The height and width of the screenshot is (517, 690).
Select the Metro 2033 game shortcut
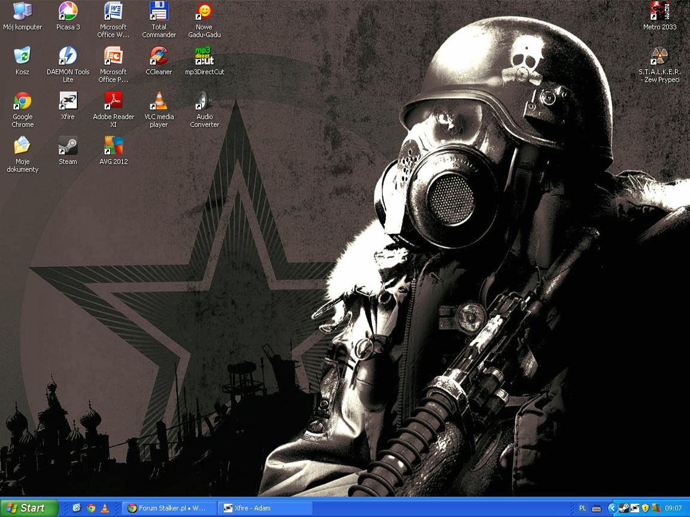(659, 16)
